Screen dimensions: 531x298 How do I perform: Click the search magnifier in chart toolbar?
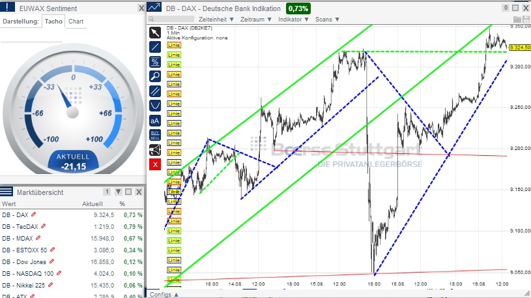pos(151,20)
